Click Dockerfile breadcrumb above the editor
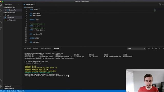The height and width of the screenshot is (92, 164). pos(30,8)
